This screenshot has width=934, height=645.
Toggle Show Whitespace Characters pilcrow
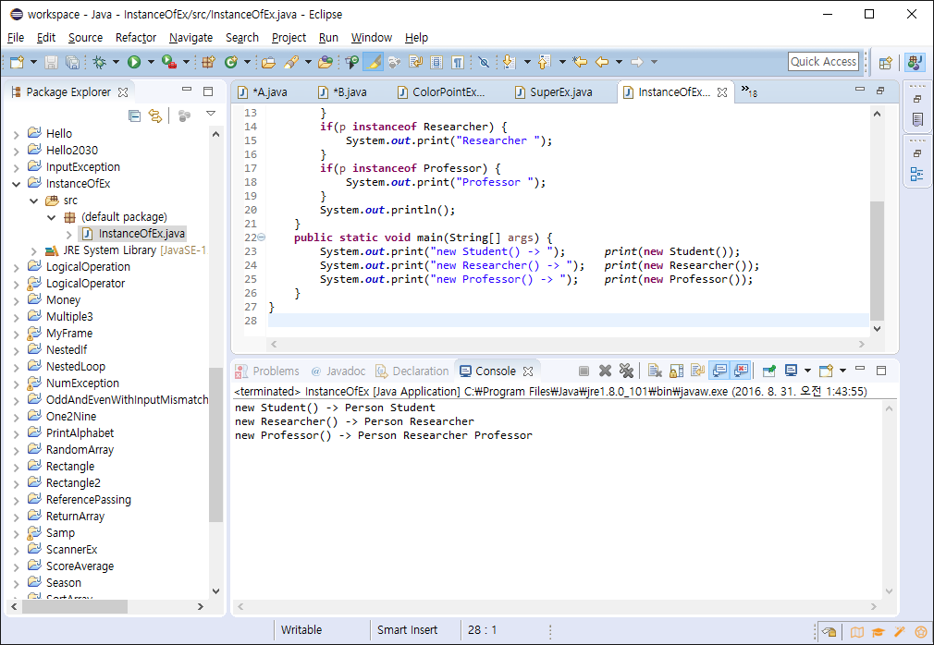[x=458, y=62]
